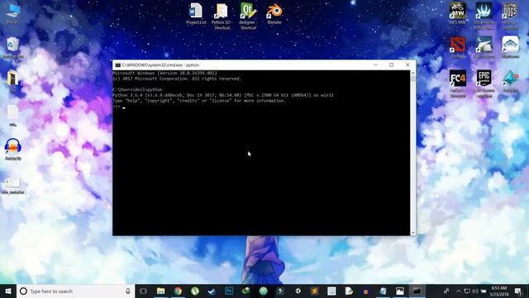Open the Sleeping Dogs shortcut

pyautogui.click(x=510, y=17)
